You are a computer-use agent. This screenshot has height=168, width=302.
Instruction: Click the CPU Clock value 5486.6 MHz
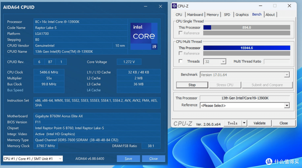click(x=49, y=72)
